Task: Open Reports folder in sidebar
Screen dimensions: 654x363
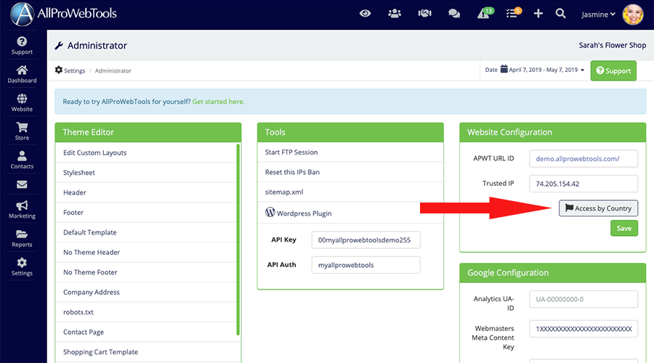Action: pyautogui.click(x=22, y=238)
